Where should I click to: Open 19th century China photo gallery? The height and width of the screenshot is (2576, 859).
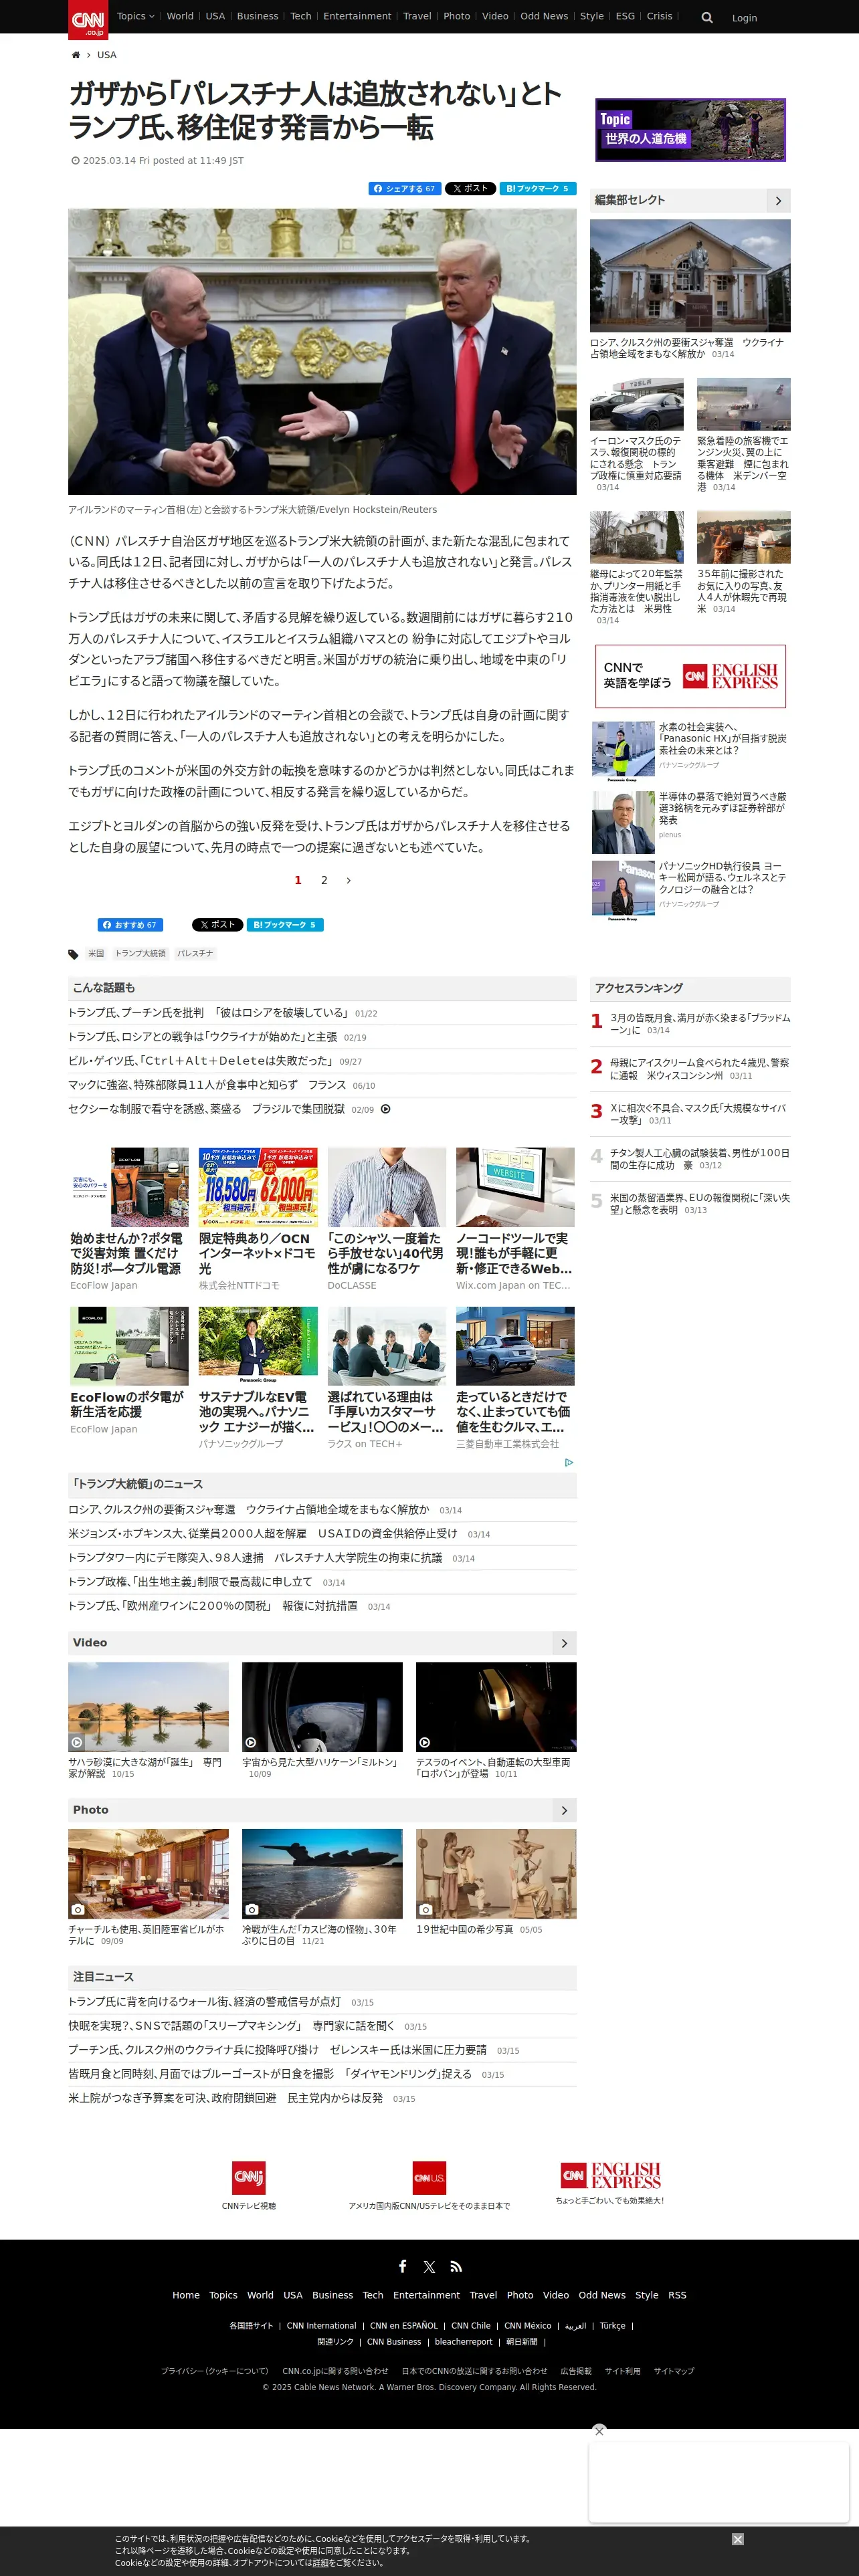[496, 1874]
